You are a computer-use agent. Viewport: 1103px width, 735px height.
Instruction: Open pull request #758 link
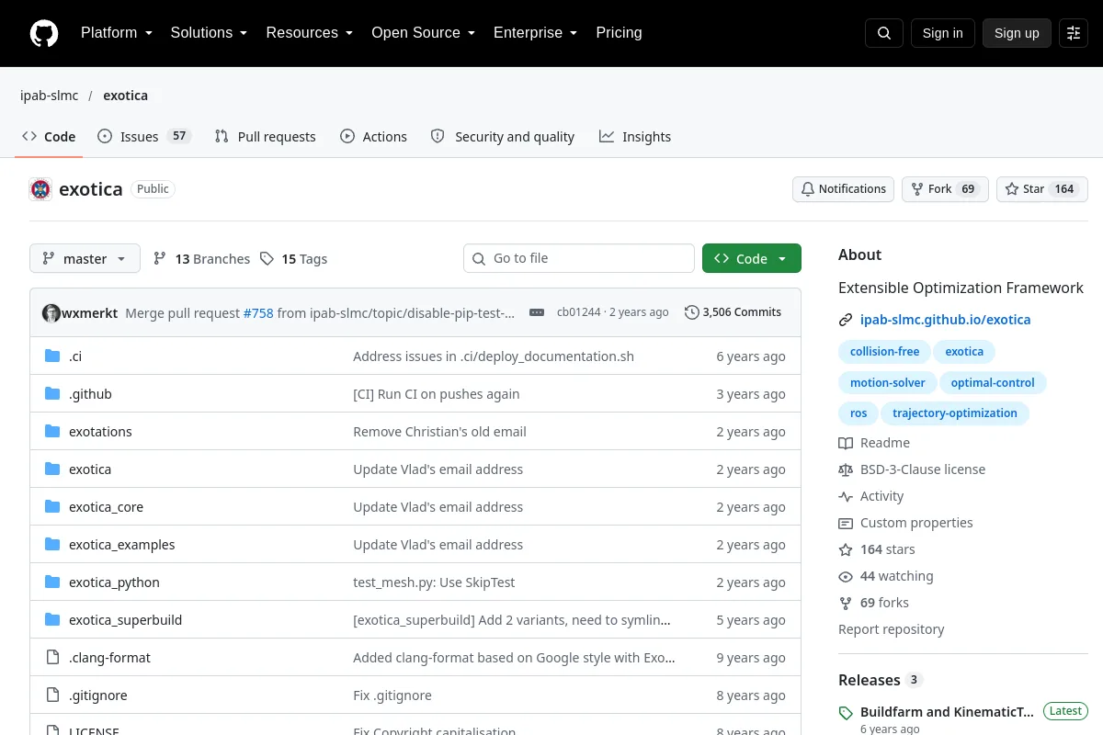[x=258, y=312]
